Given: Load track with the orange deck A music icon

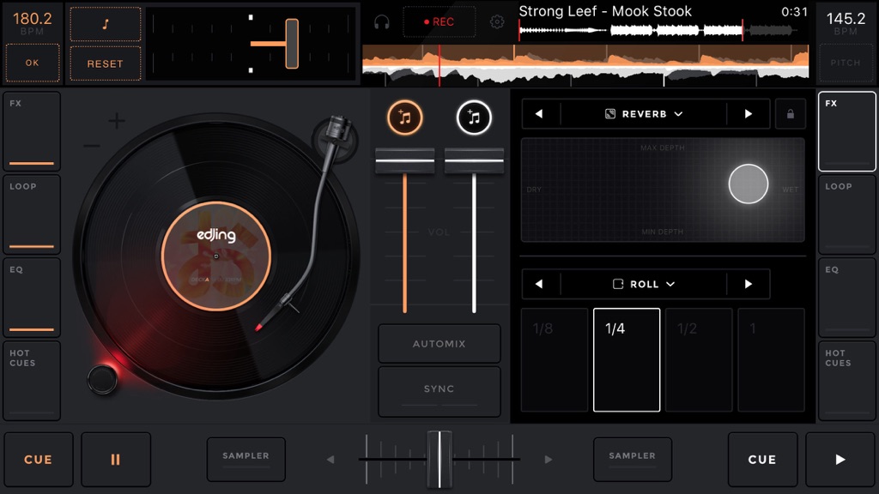Looking at the screenshot, I should [x=405, y=117].
